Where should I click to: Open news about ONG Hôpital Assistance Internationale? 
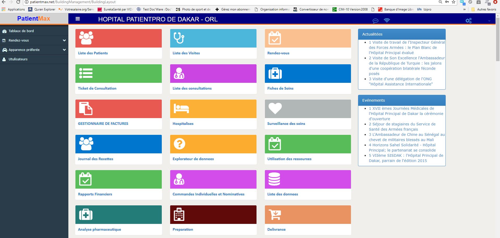coord(400,82)
